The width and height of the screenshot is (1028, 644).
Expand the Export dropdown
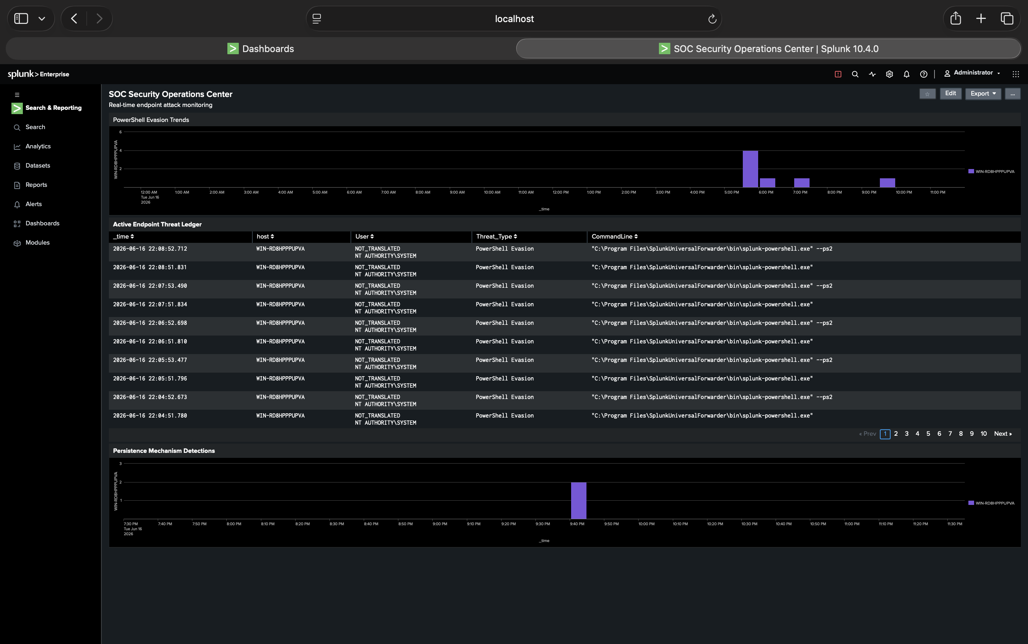pyautogui.click(x=983, y=93)
